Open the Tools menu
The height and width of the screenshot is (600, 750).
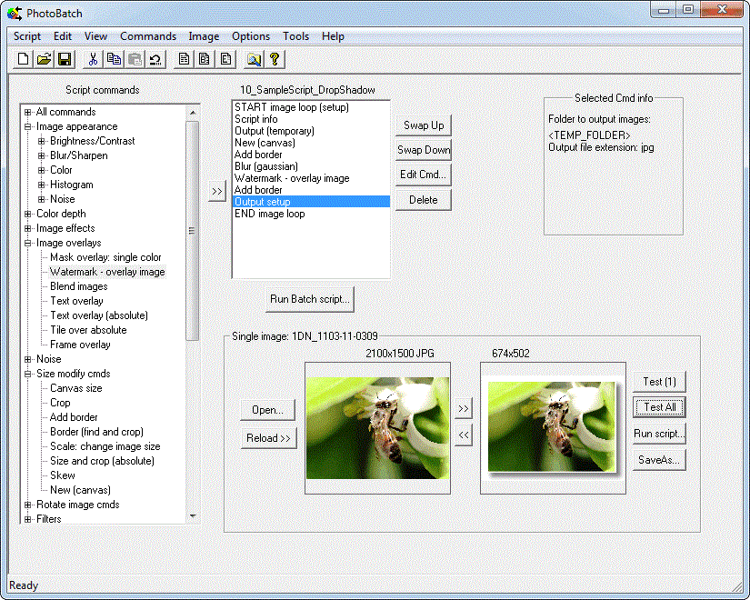[x=295, y=36]
